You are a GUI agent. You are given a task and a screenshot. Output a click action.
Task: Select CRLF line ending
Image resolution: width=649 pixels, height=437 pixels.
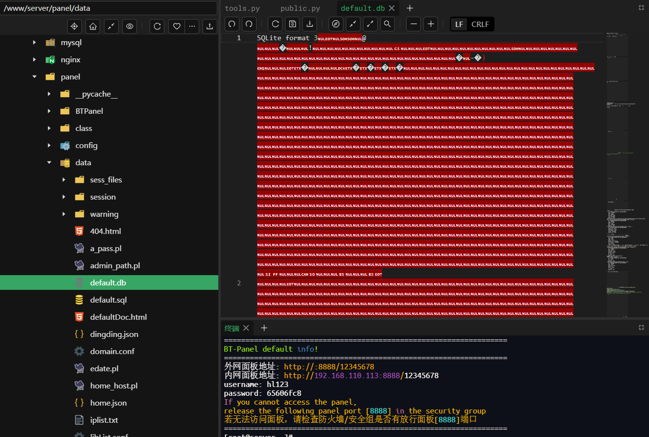[480, 24]
